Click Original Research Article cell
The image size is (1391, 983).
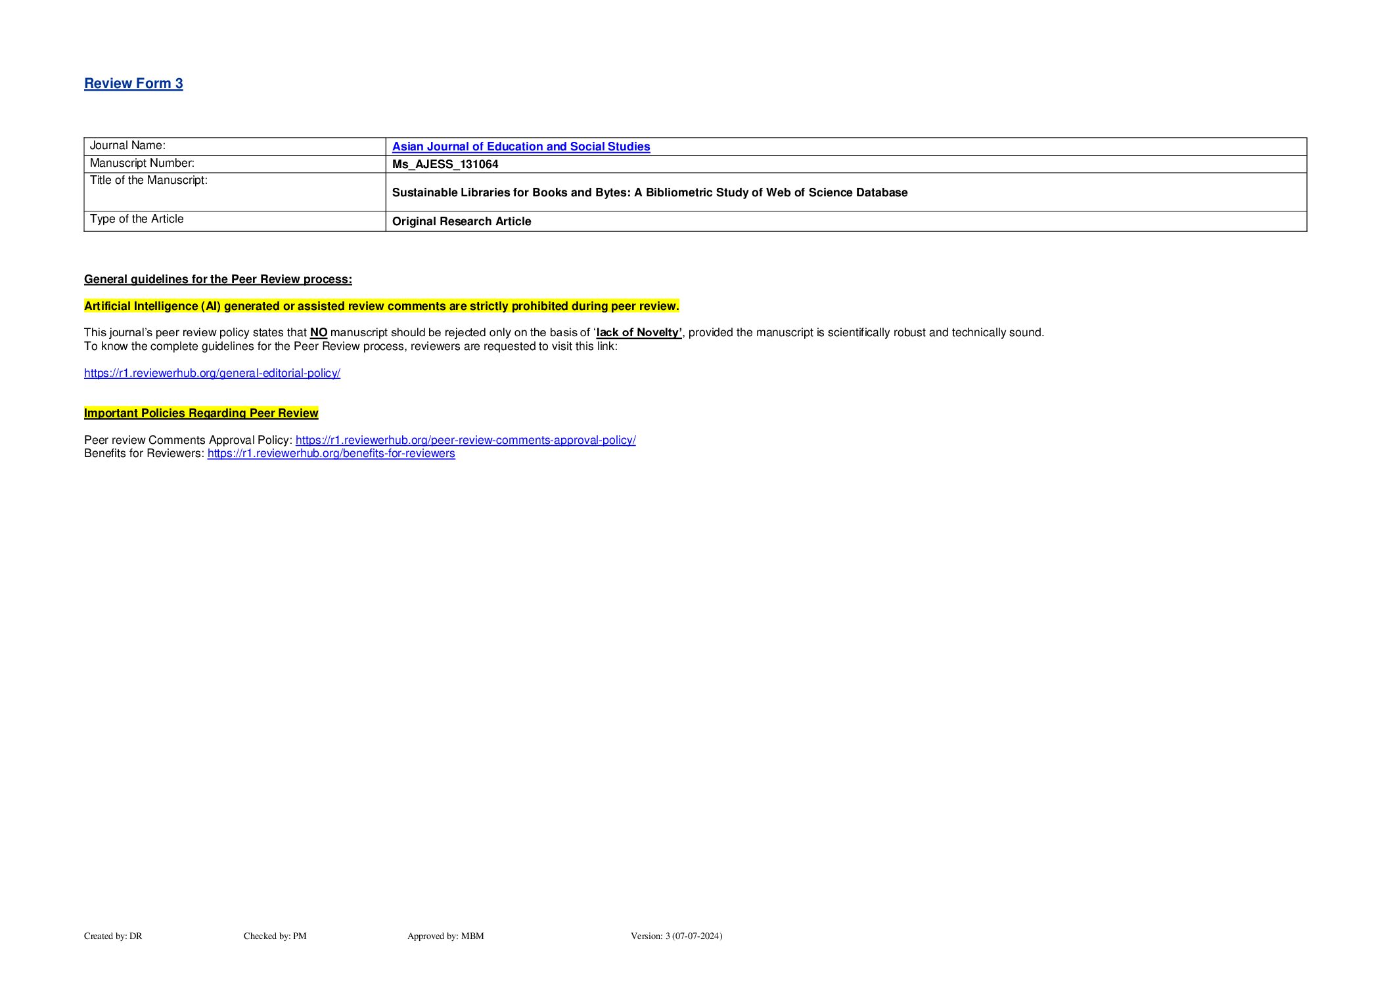tap(461, 221)
